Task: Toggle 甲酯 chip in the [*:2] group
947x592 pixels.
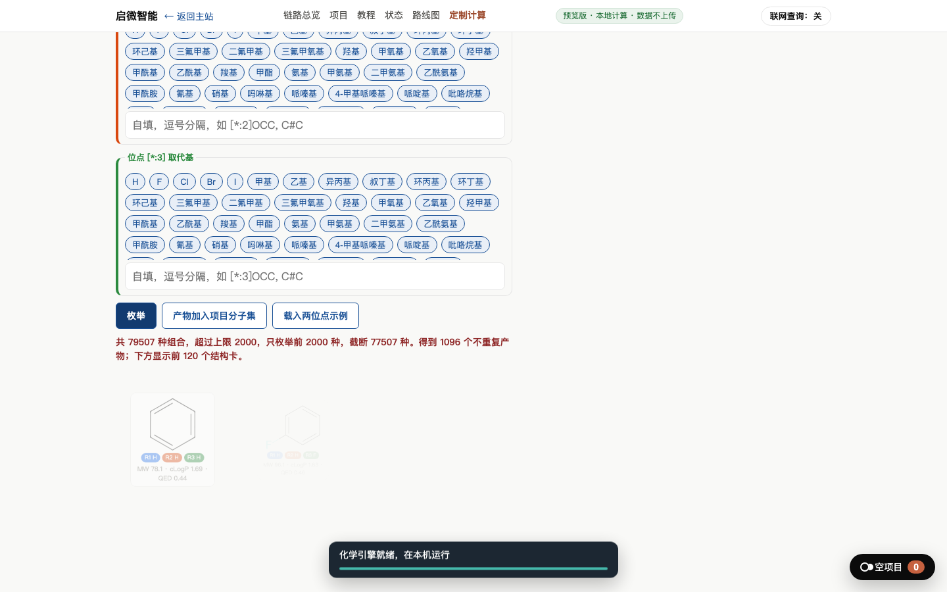Action: click(264, 72)
